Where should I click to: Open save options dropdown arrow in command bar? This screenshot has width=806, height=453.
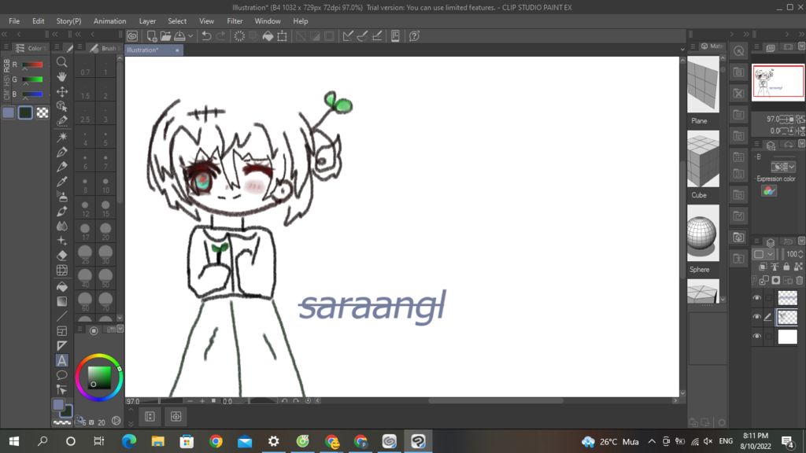[190, 36]
